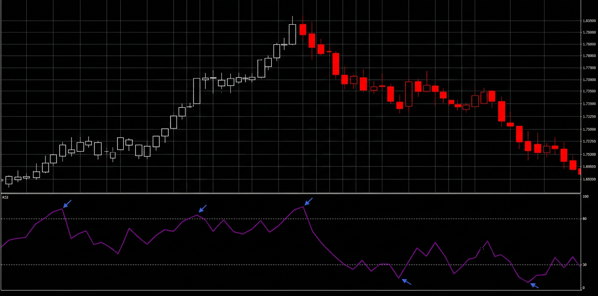Click the RSI scale value 0
598x296 pixels.
(x=584, y=288)
